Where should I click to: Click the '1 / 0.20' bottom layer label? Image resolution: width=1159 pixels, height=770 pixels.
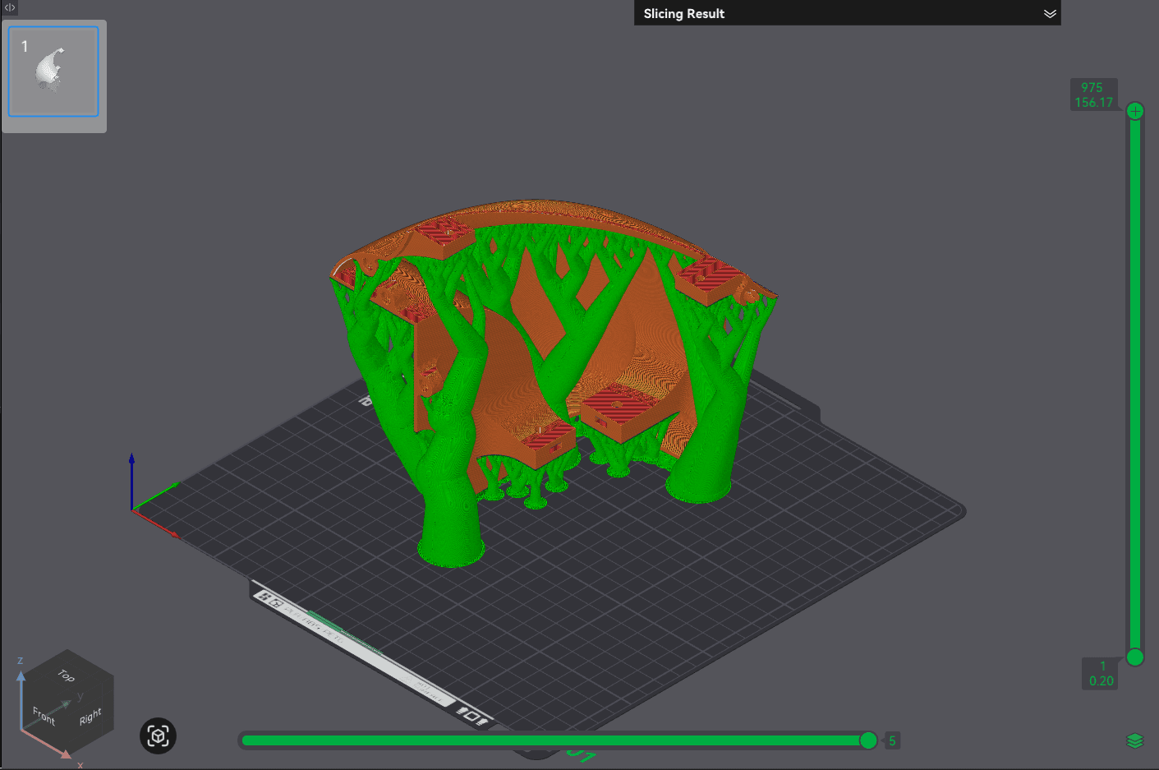(x=1102, y=673)
